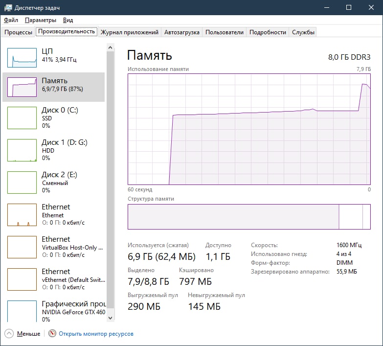This screenshot has width=383, height=346.
Task: Minimize the Диспетчер задач window
Action: (327, 7)
